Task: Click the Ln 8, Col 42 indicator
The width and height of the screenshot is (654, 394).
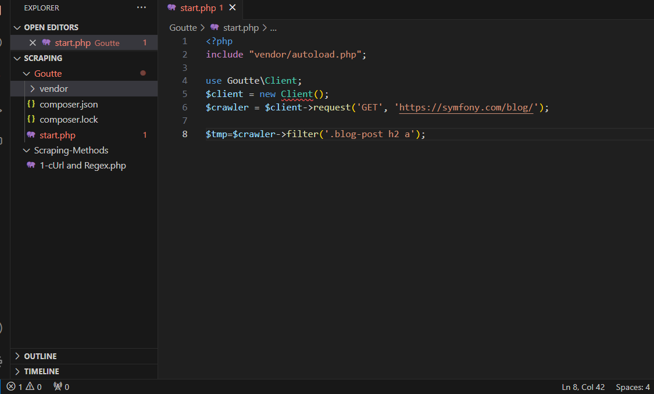Action: click(x=583, y=387)
